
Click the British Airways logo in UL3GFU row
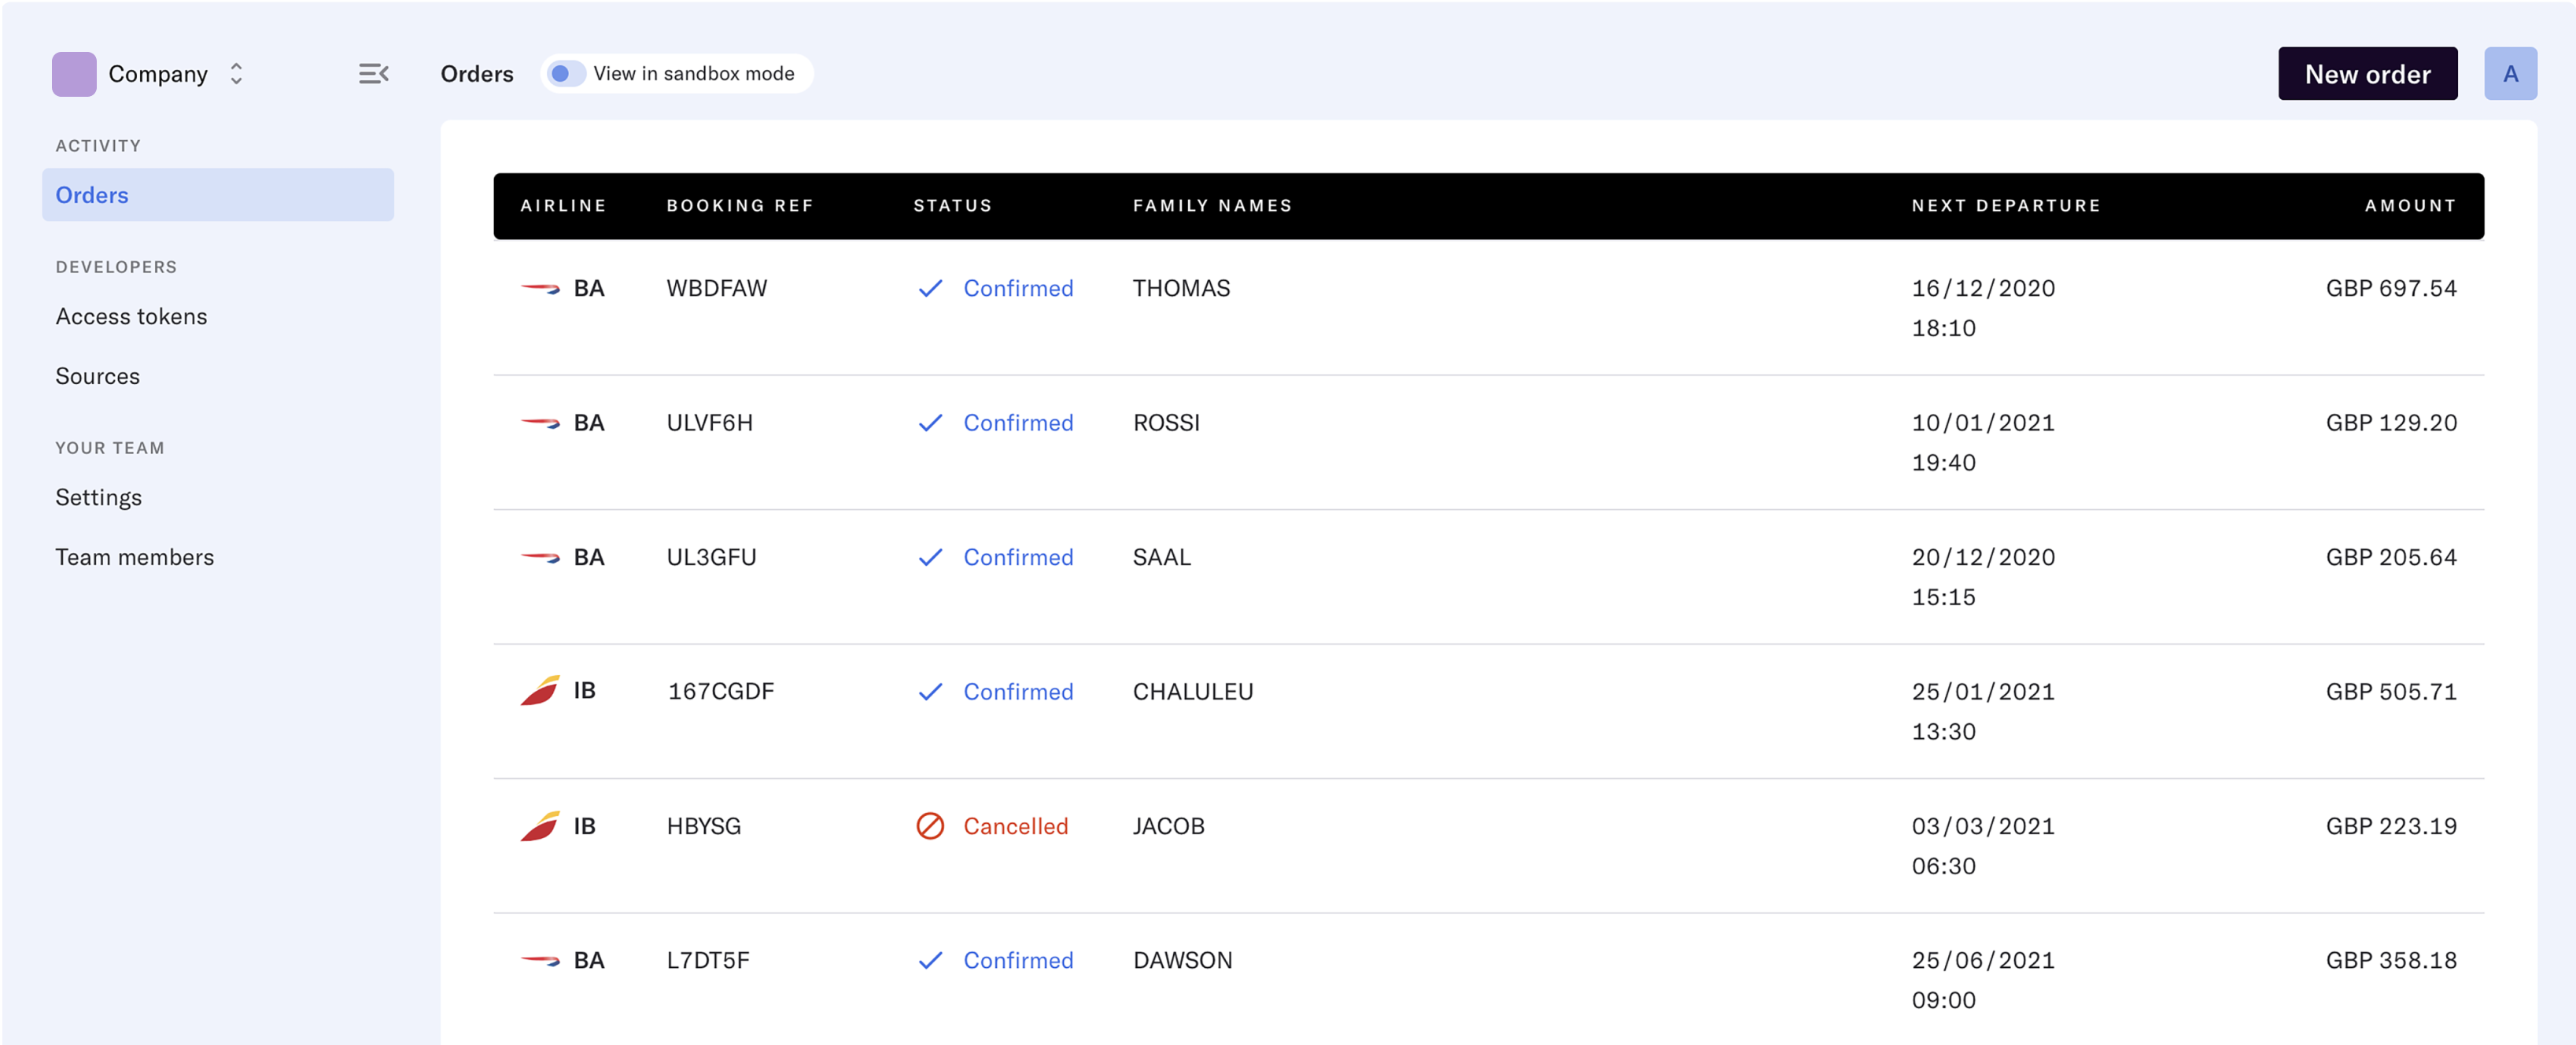pos(540,558)
